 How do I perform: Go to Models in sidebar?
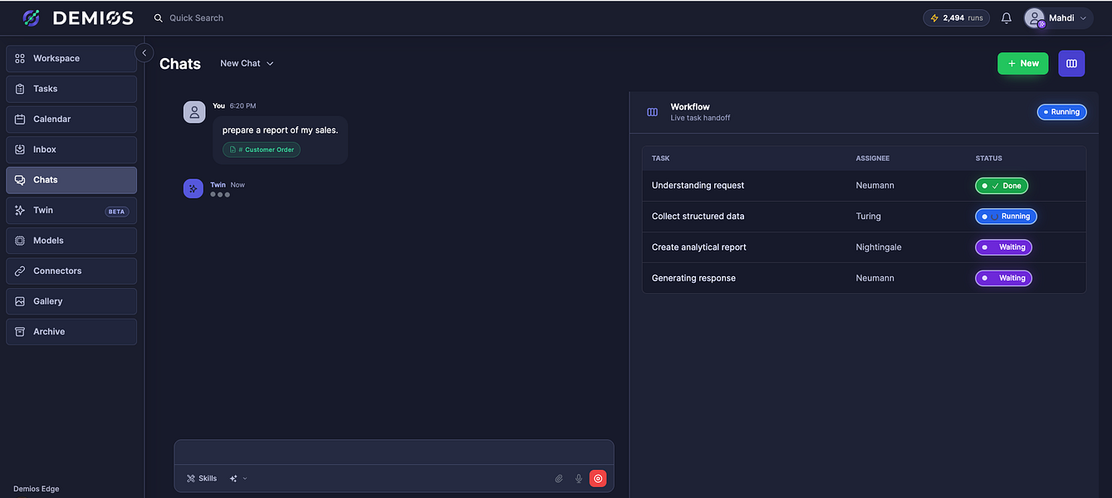71,241
